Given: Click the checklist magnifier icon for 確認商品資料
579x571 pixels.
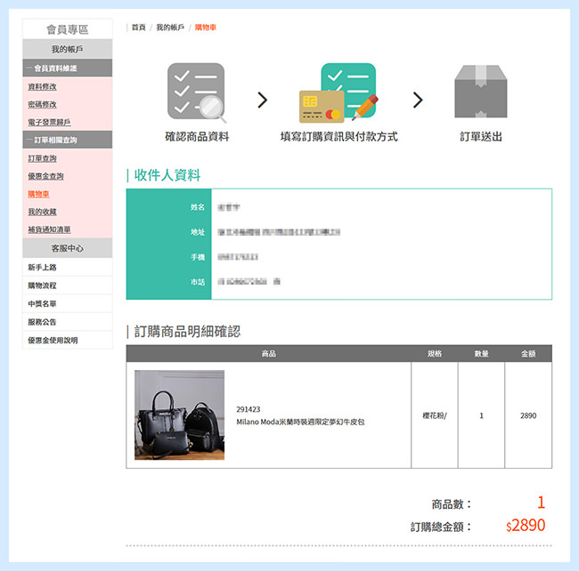Looking at the screenshot, I should (x=197, y=92).
